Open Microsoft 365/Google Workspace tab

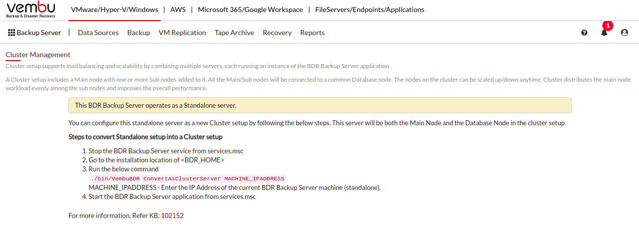(250, 10)
